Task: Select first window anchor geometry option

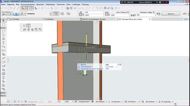Action: (56, 14)
